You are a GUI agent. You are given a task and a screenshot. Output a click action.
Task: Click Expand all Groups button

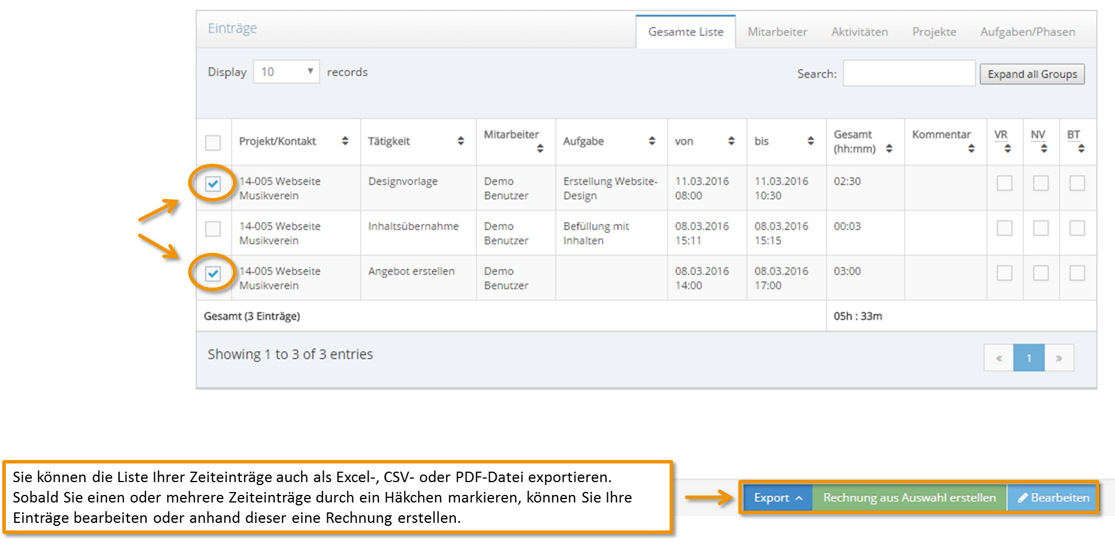[1032, 74]
